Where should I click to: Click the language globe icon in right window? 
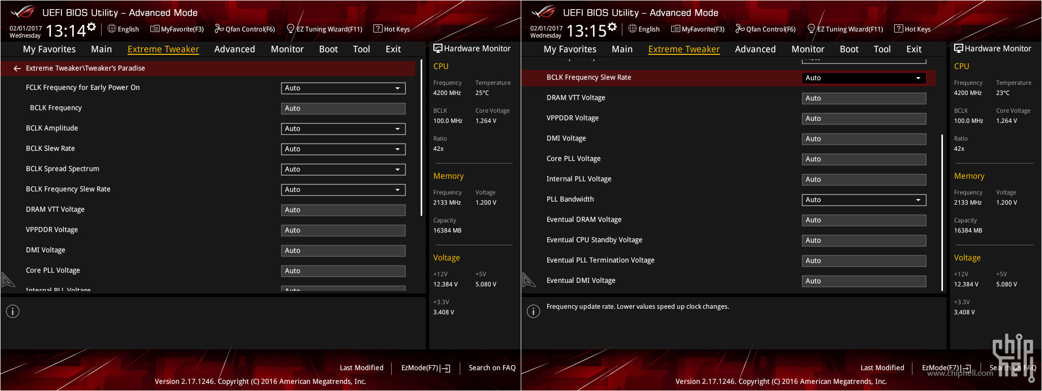pos(633,28)
